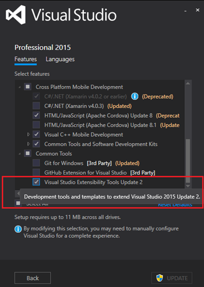Expand Common Tools and Software Development Kits node
This screenshot has height=287, width=204.
click(x=28, y=144)
